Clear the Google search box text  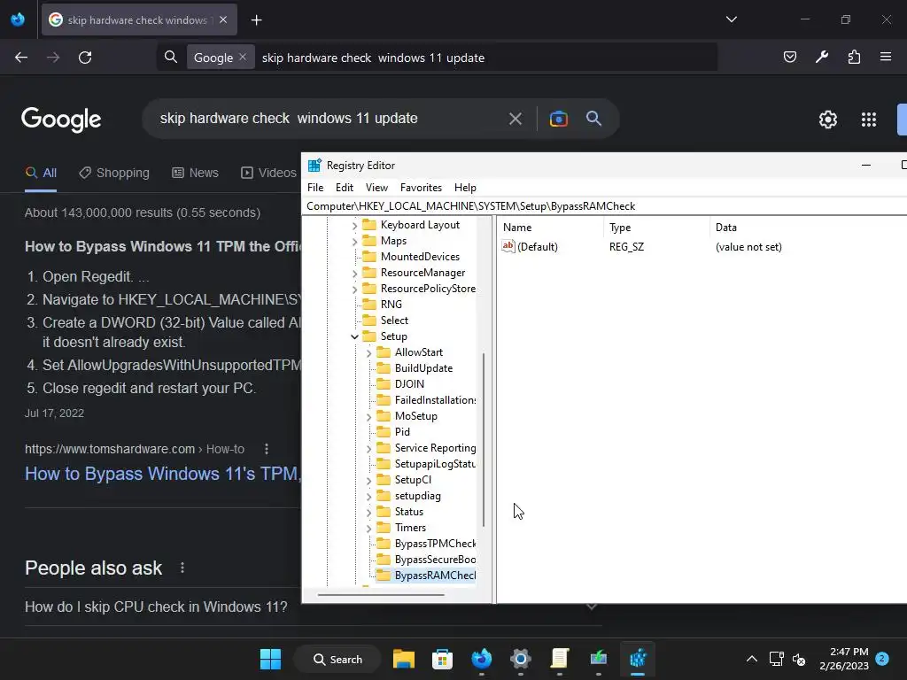(516, 120)
